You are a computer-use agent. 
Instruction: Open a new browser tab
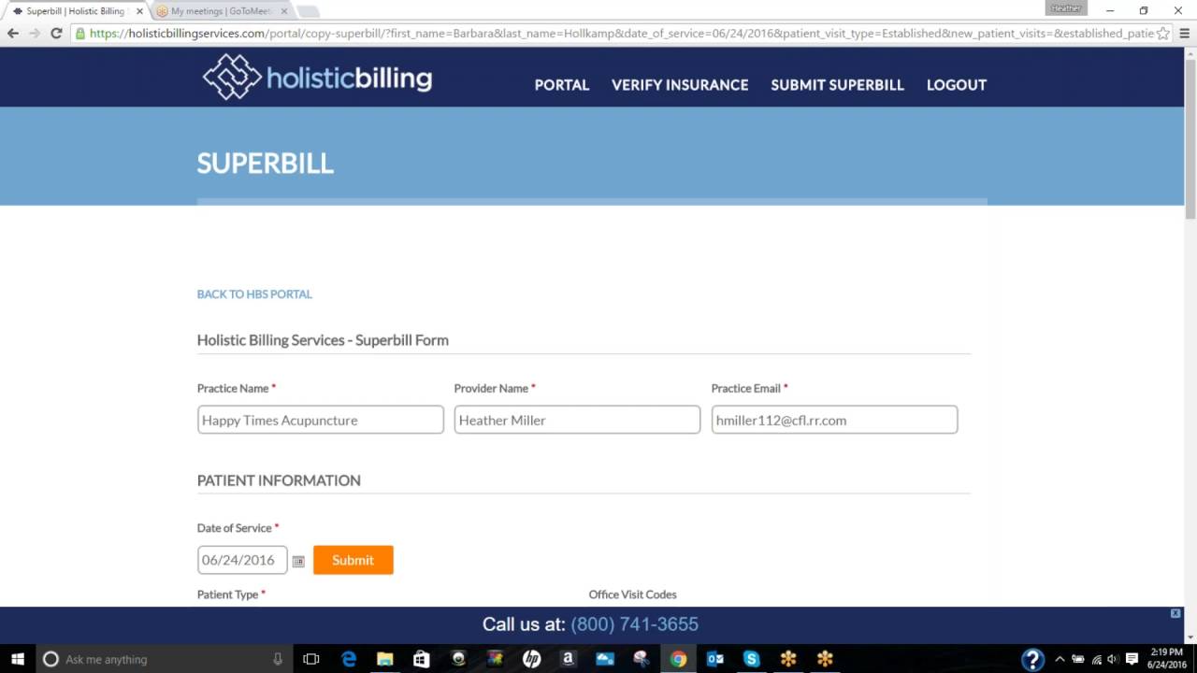point(308,11)
